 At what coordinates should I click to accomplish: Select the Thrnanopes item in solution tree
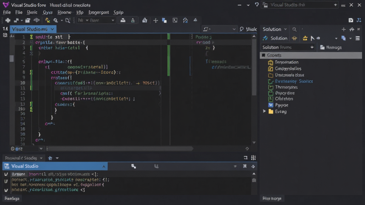(286, 87)
